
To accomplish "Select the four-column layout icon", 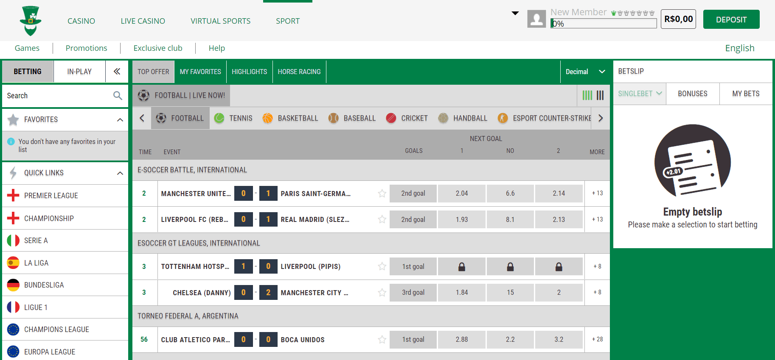I will click(x=587, y=95).
